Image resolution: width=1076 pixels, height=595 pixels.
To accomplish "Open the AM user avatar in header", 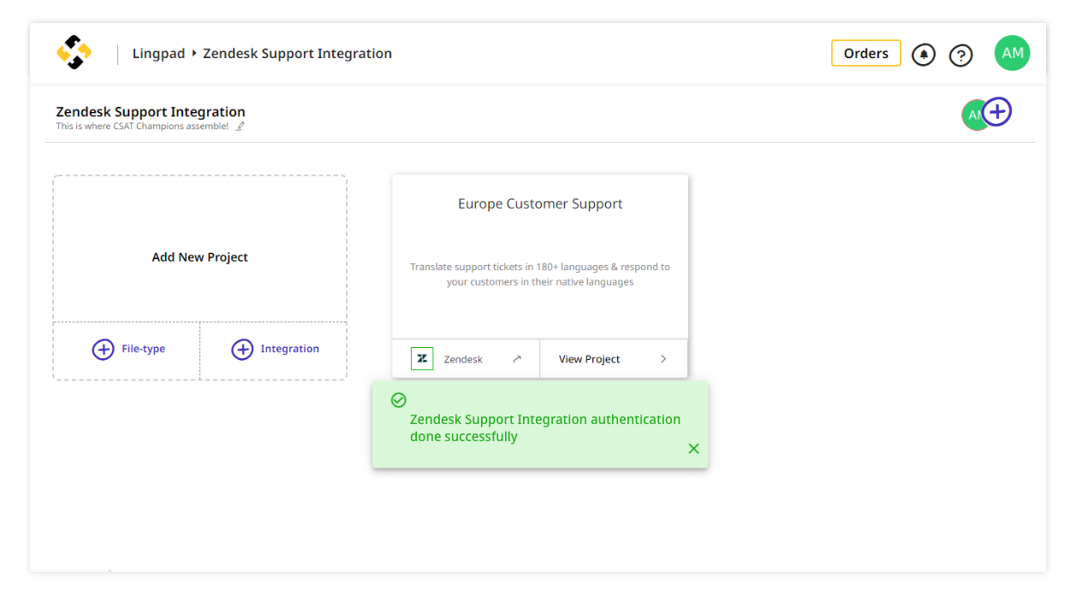I will (x=1013, y=53).
